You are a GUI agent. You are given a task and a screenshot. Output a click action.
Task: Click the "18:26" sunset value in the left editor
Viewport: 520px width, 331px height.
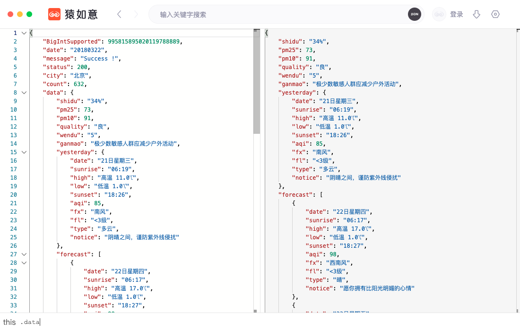(x=116, y=195)
